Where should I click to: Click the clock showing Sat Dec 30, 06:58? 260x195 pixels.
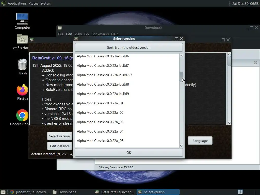pyautogui.click(x=245, y=4)
